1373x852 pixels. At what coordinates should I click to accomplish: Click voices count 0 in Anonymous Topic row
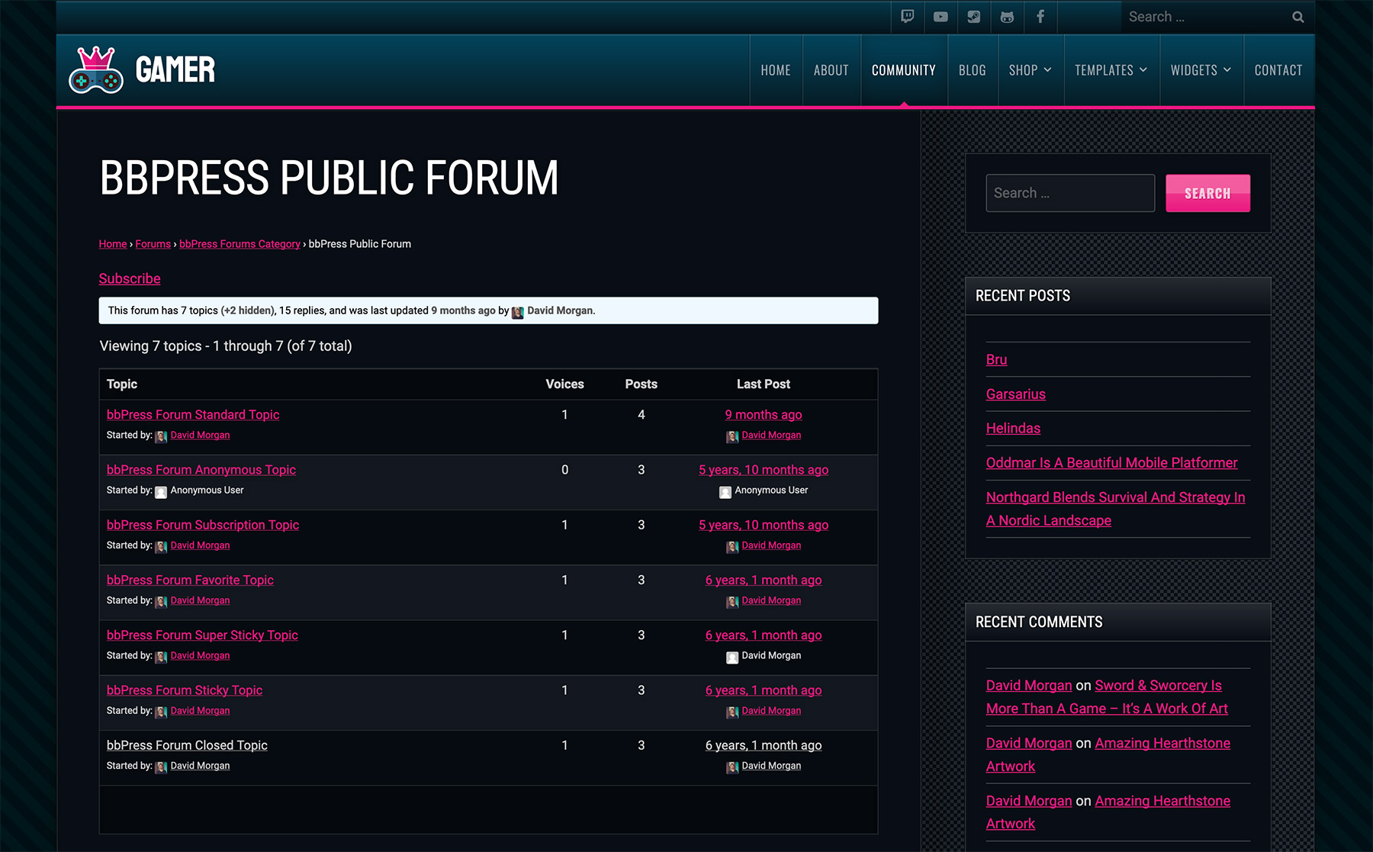pyautogui.click(x=564, y=470)
